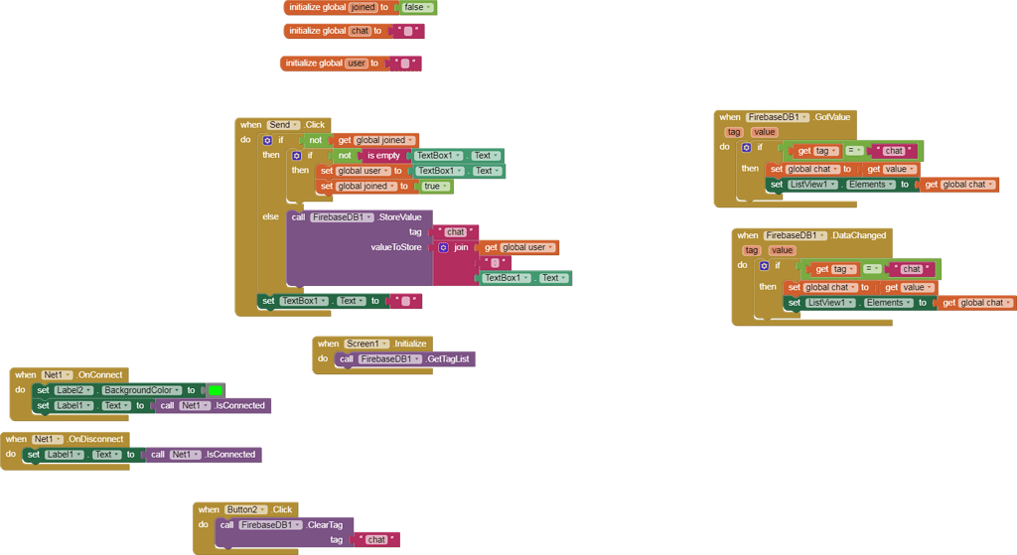This screenshot has width=1017, height=555.
Task: Open TextBox1 dropdown inside the join block
Action: click(507, 278)
